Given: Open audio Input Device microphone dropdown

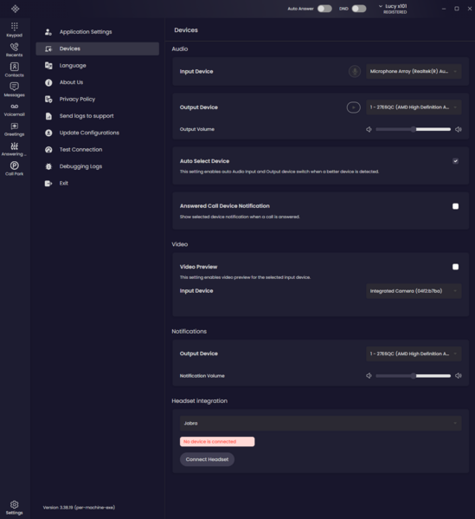Looking at the screenshot, I should pyautogui.click(x=414, y=71).
